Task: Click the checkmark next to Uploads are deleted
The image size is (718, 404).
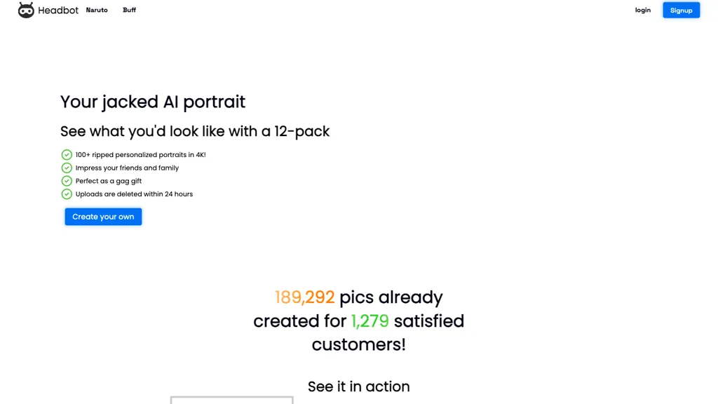Action: point(67,194)
